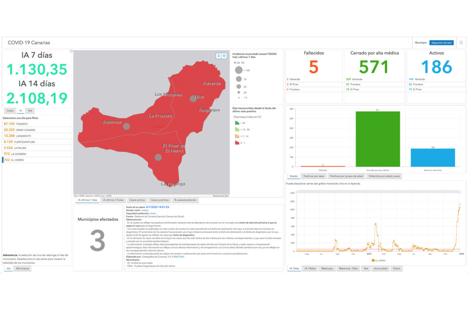
Task: Click the El Pinar circle marker on map
Action: pyautogui.click(x=158, y=157)
